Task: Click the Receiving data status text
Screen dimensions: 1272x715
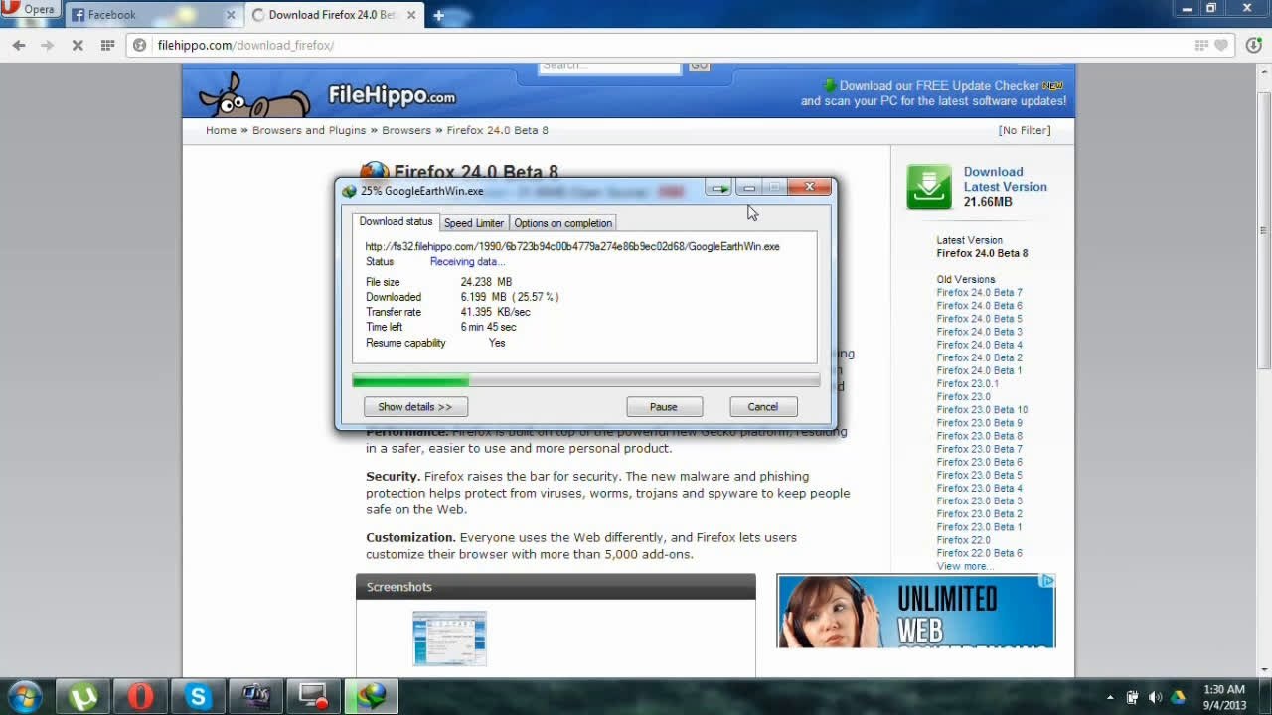Action: 467,262
